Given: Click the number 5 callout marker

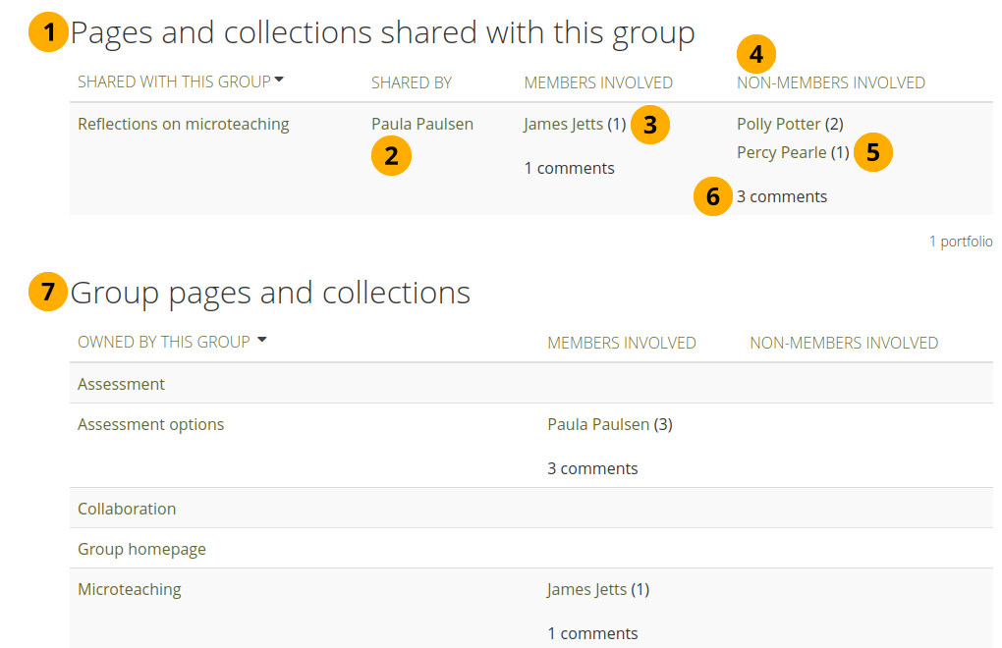Looking at the screenshot, I should (872, 153).
